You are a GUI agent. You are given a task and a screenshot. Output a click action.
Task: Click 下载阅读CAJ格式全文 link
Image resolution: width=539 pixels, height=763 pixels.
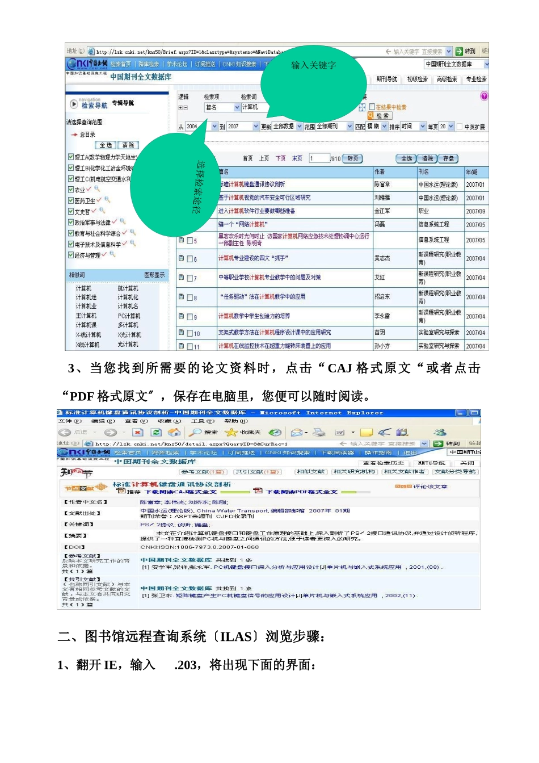(x=180, y=492)
